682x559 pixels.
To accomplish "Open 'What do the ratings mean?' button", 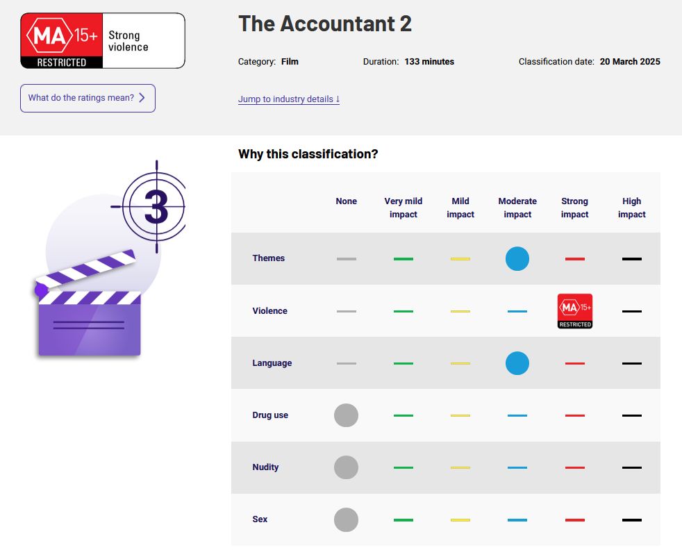I will 88,98.
